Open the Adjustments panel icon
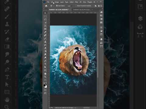 click(101, 31)
